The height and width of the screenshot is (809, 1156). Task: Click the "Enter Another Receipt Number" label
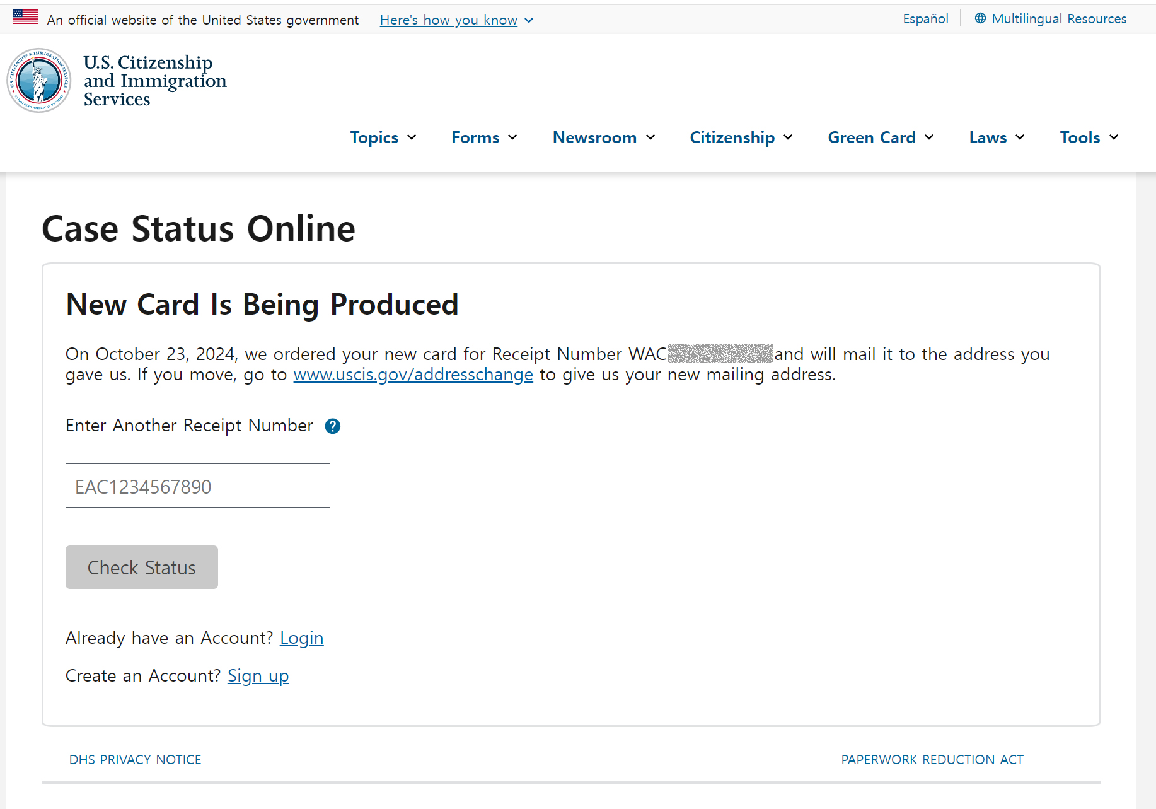(x=189, y=426)
